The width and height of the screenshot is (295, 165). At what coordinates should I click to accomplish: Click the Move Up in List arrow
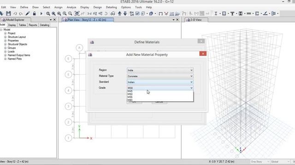120,13
